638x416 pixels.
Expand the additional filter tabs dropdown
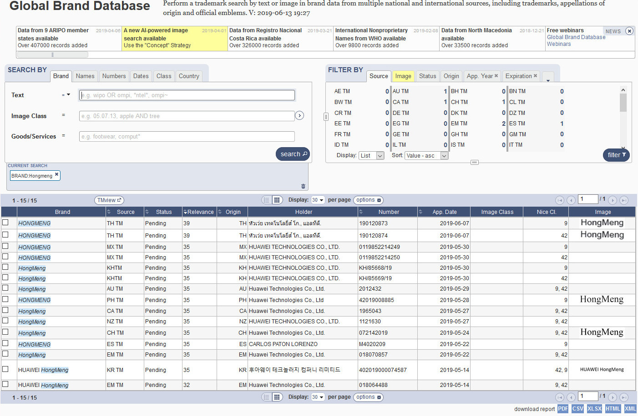[548, 77]
